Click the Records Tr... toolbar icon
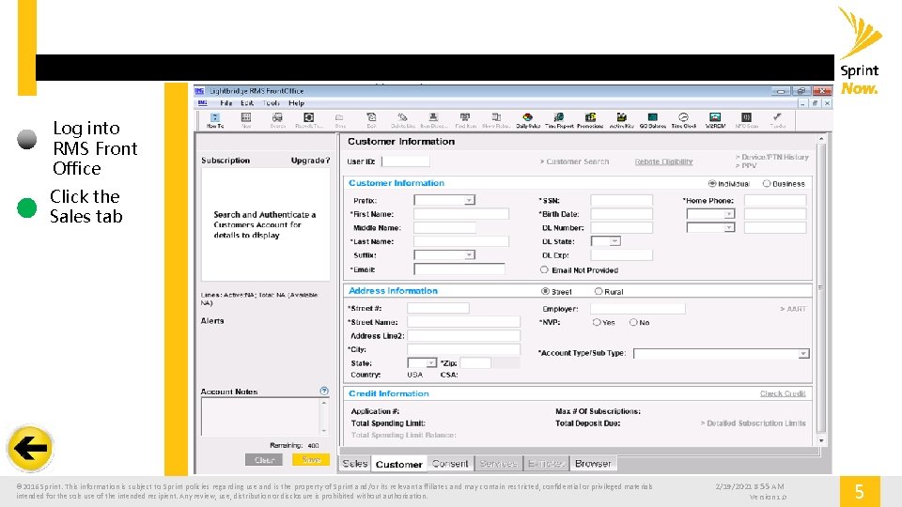The width and height of the screenshot is (902, 507). (x=309, y=120)
